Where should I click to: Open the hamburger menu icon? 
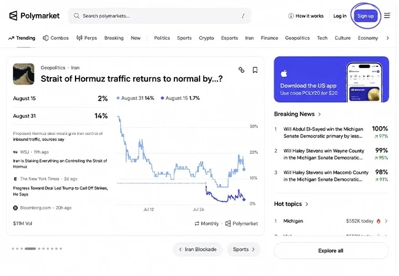pos(387,16)
